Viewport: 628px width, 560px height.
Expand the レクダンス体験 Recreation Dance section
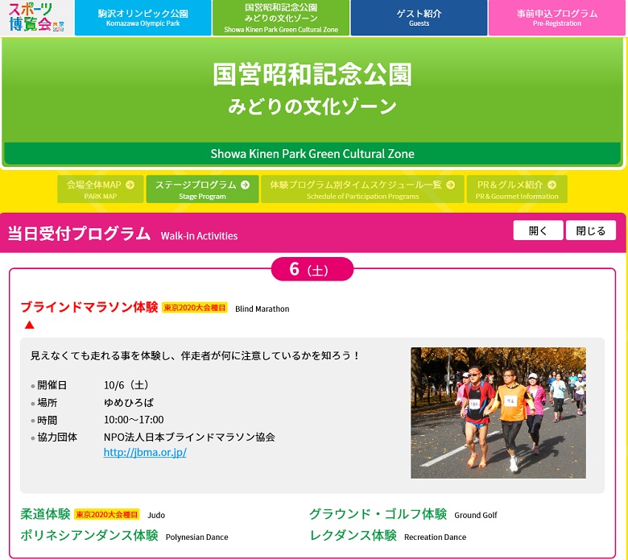pos(353,536)
